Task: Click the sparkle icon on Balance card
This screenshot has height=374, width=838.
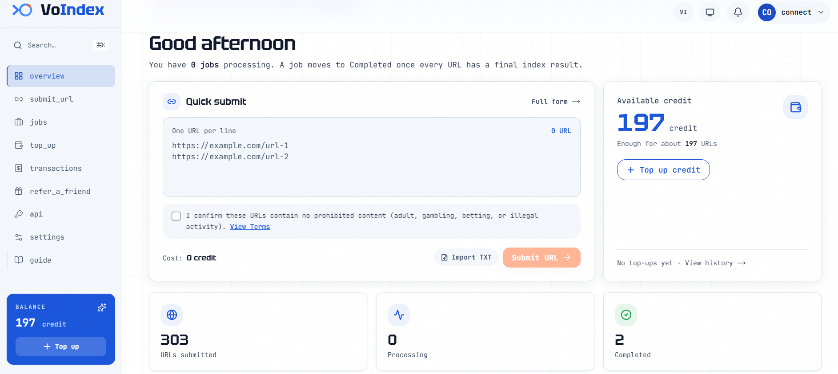Action: coord(102,307)
